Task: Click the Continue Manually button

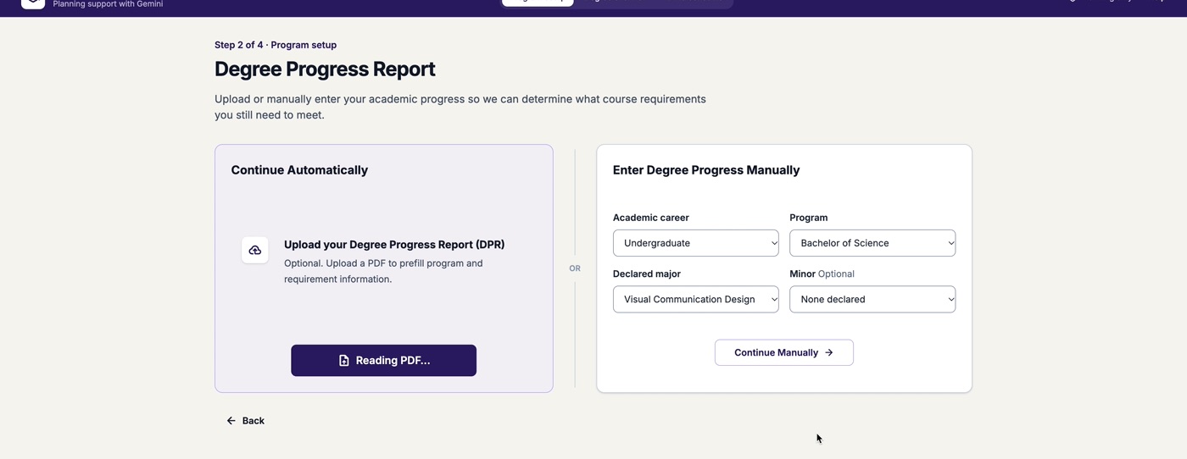Action: [x=783, y=352]
